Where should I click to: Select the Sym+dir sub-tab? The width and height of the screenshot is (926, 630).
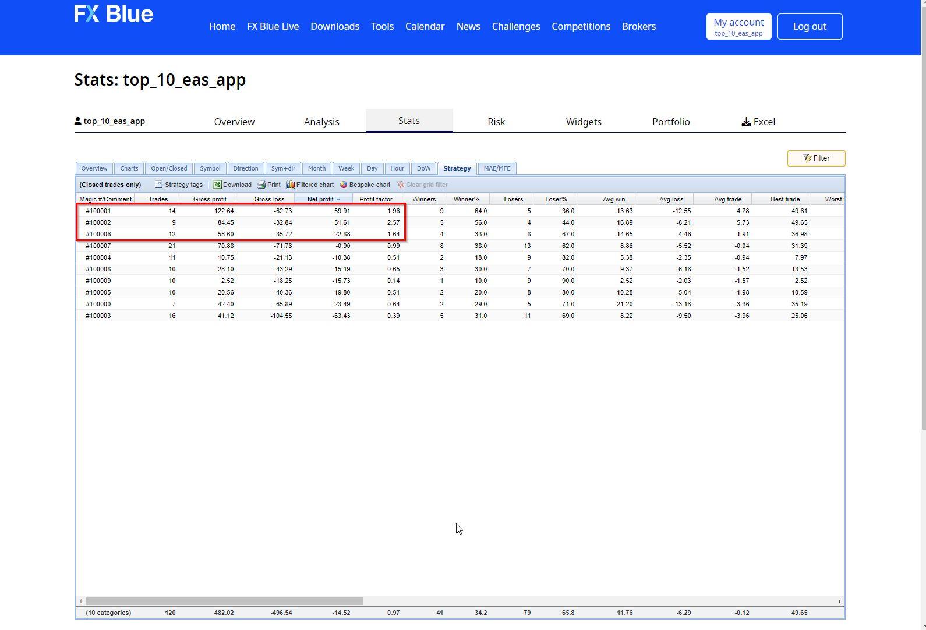[x=283, y=168]
